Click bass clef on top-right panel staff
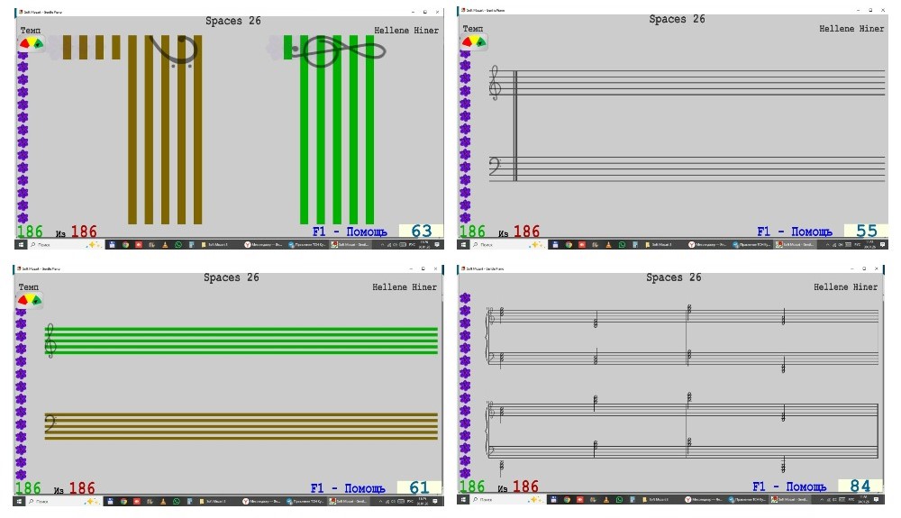901x518 pixels. pyautogui.click(x=495, y=167)
